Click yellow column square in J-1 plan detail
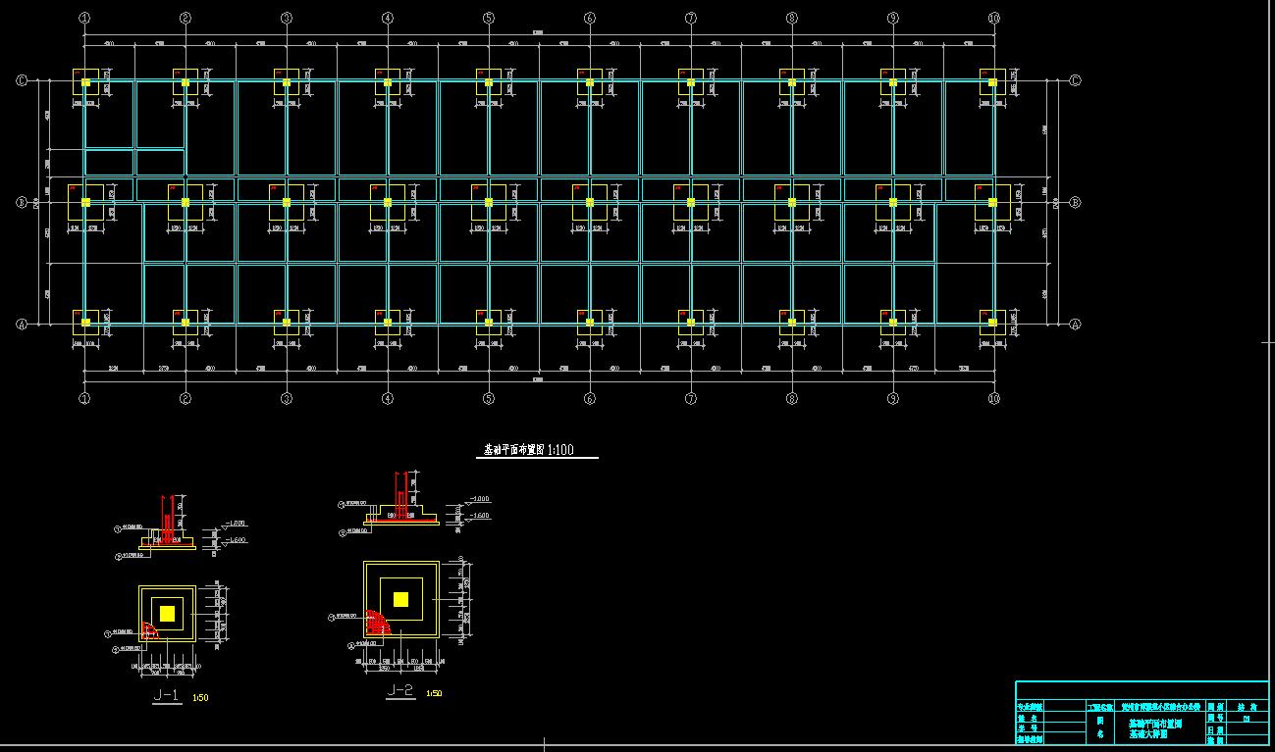1275x752 pixels. pos(167,614)
